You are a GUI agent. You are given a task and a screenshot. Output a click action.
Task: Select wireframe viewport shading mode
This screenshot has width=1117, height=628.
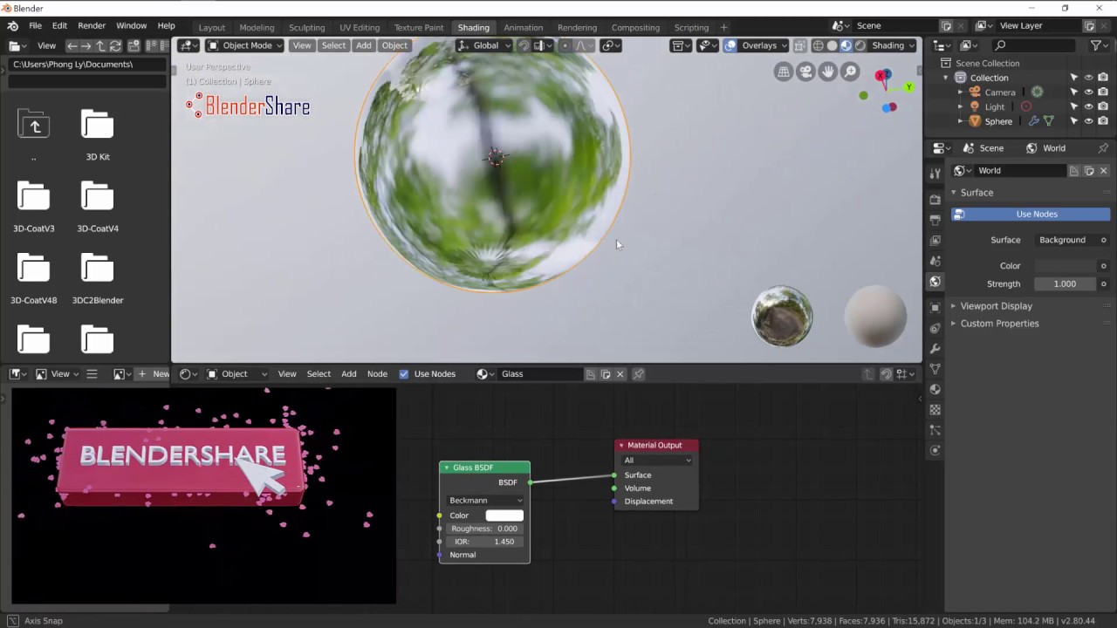tap(818, 45)
